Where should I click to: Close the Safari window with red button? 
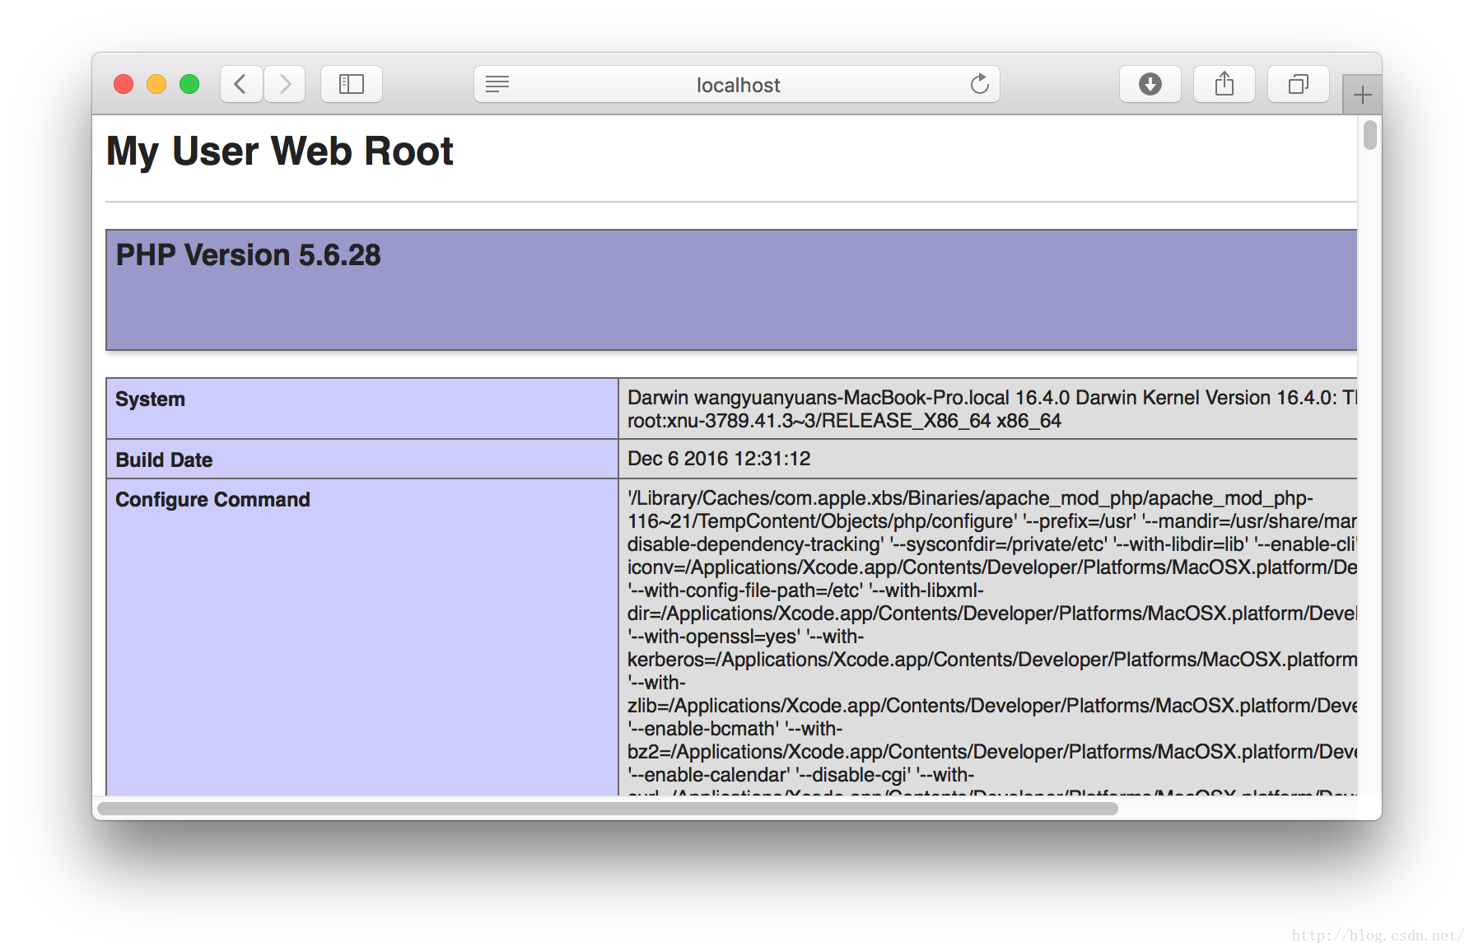pyautogui.click(x=124, y=84)
